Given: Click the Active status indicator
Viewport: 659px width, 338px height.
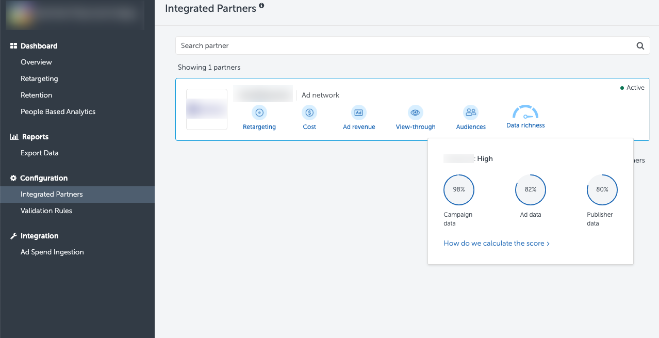Looking at the screenshot, I should tap(632, 88).
